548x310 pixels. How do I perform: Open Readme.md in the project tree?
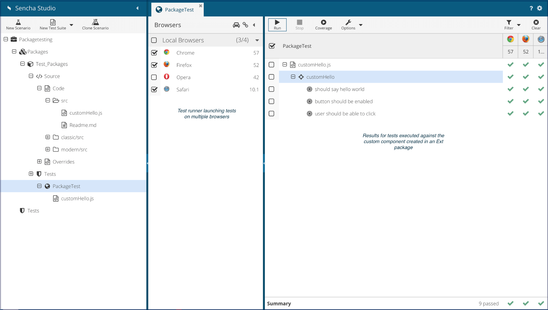click(x=83, y=125)
